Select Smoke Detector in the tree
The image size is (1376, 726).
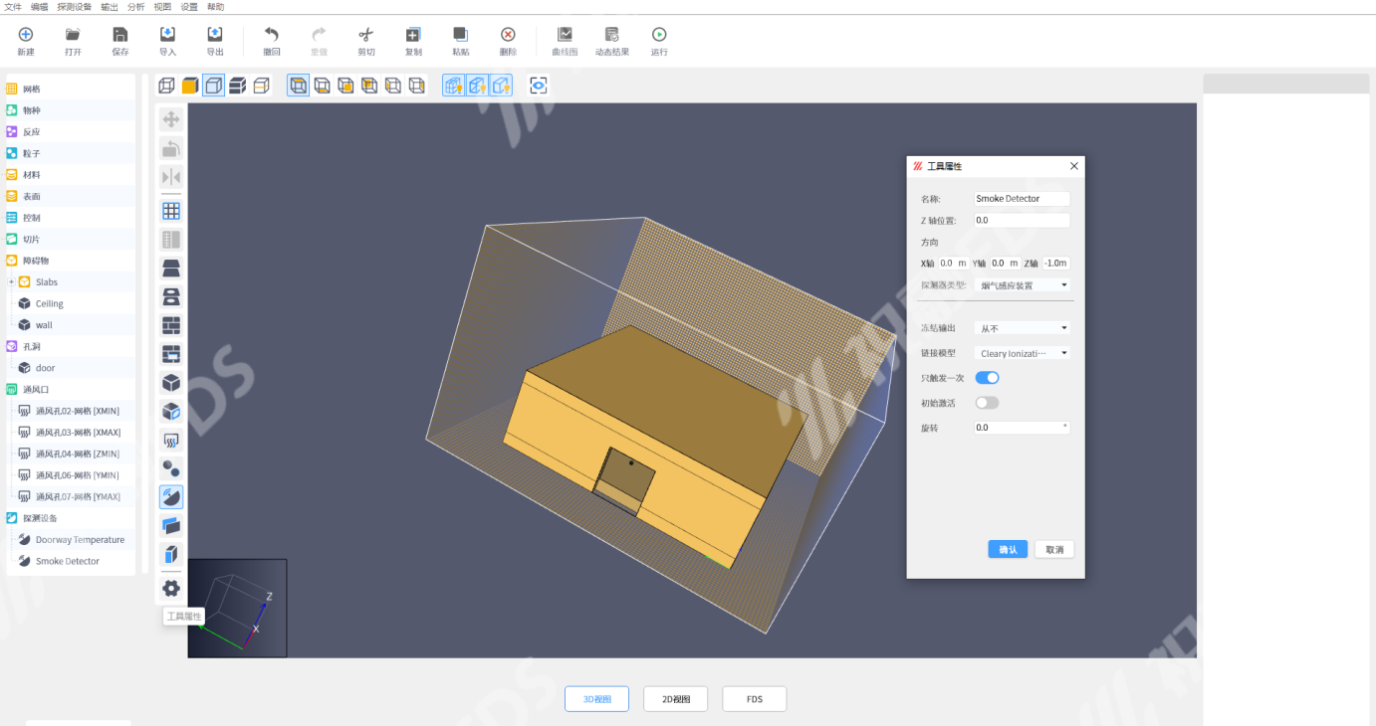pos(68,561)
